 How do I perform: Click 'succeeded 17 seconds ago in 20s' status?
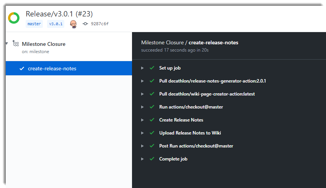175,50
